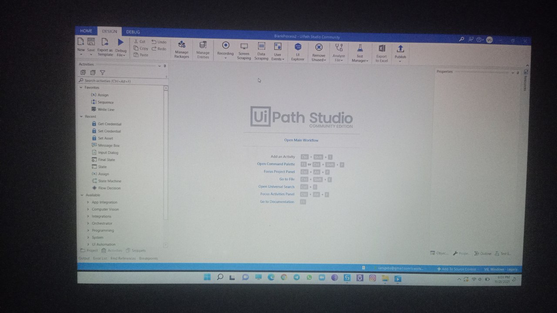Switch to the DEBUG tab
This screenshot has width=557, height=313.
133,32
